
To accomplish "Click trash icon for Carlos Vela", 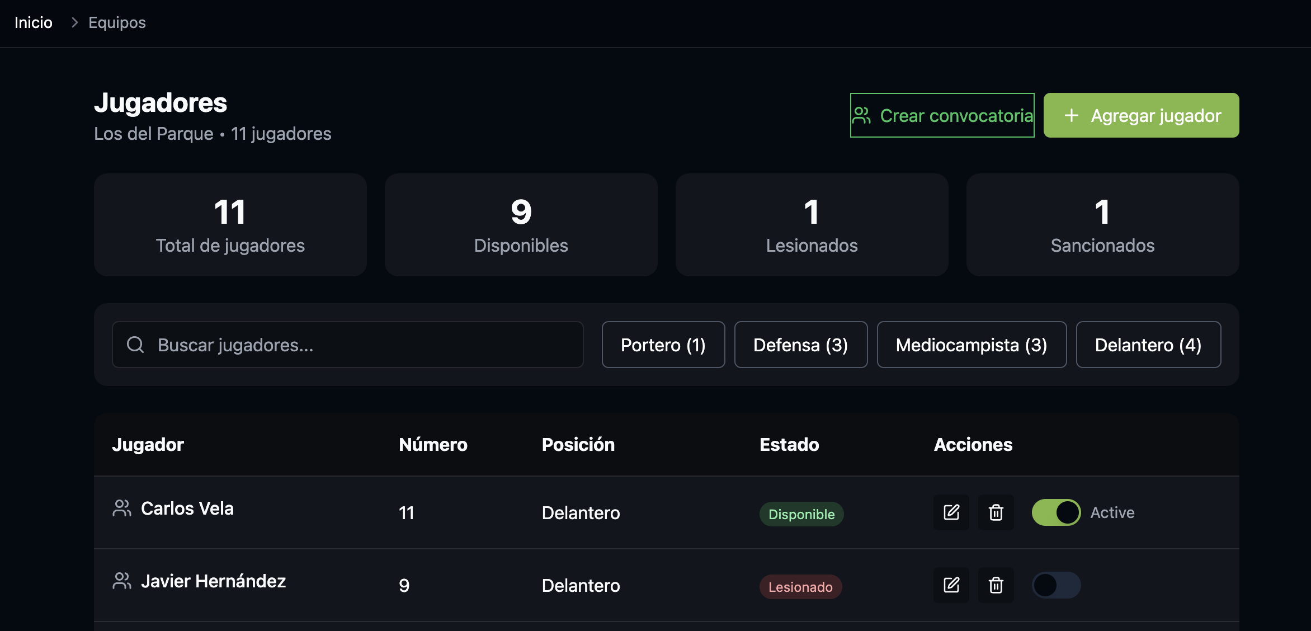I will 996,512.
